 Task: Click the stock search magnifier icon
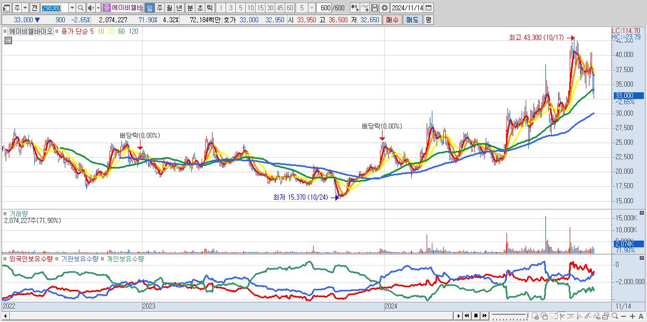[81, 8]
